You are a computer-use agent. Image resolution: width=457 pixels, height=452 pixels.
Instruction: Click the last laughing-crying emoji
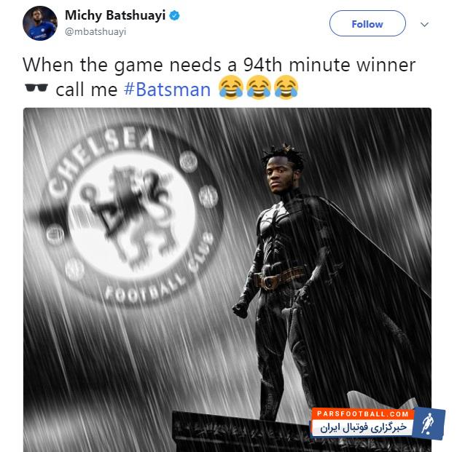[286, 87]
